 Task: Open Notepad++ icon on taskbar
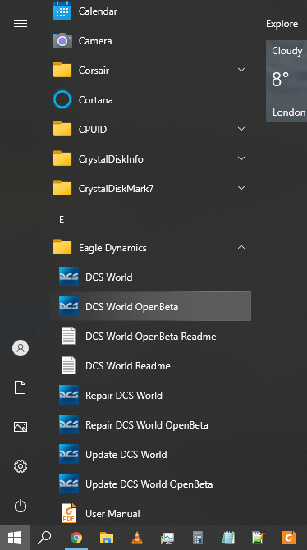point(259,538)
